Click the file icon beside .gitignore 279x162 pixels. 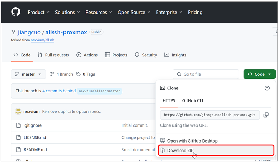point(18,125)
